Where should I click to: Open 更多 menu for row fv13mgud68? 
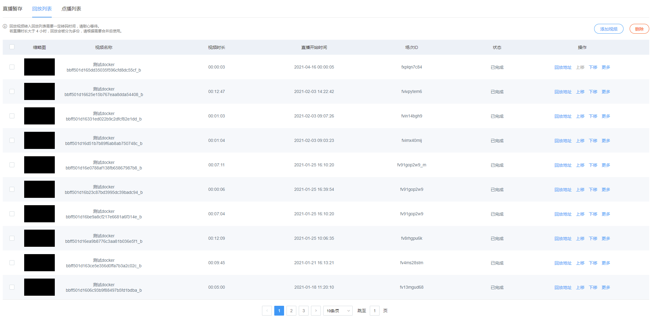(606, 287)
